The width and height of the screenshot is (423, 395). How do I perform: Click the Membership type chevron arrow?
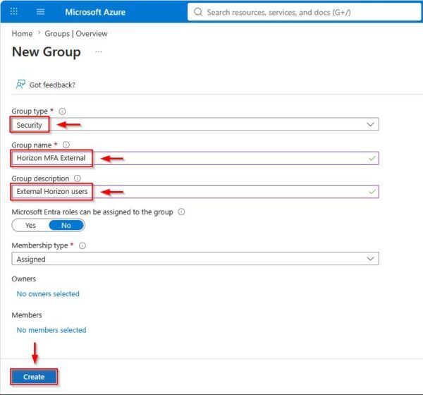point(370,259)
